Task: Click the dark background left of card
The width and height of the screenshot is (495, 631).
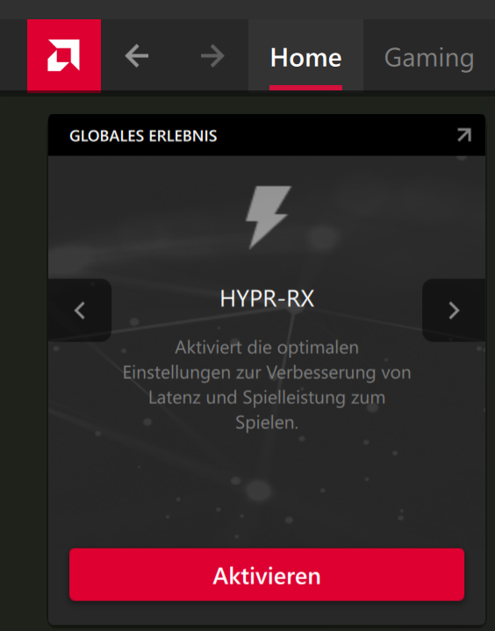Action: [x=24, y=362]
